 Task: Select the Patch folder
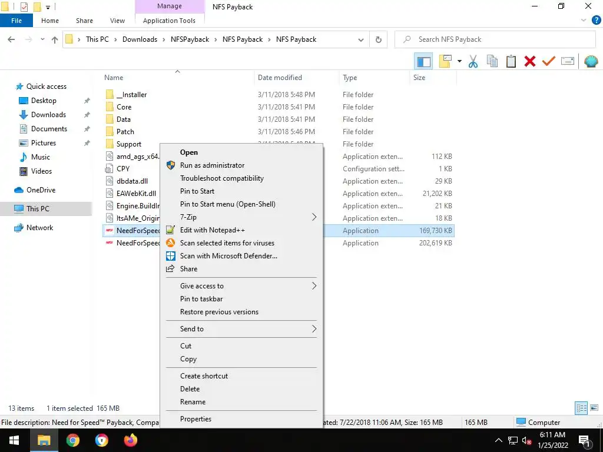pyautogui.click(x=125, y=132)
